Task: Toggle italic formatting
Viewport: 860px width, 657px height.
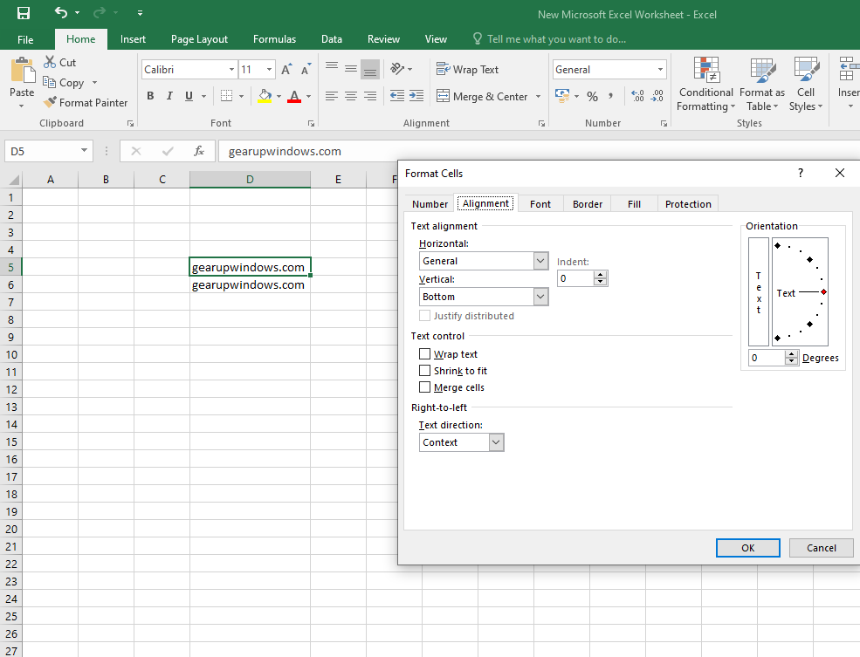Action: coord(169,96)
